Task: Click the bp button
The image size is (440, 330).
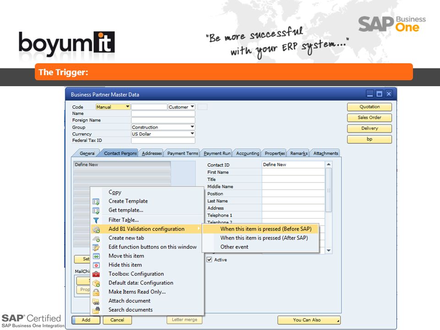Action: [x=369, y=139]
